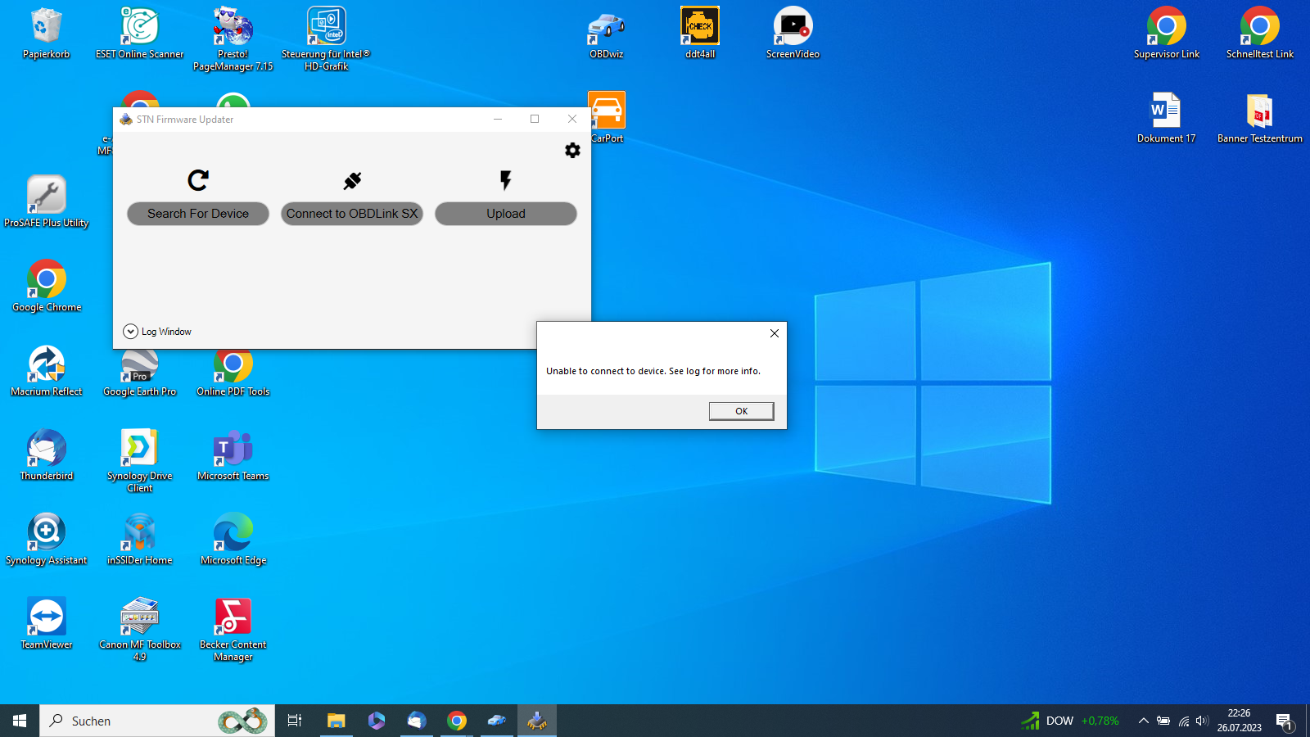1310x737 pixels.
Task: Open Google Earth Pro
Action: [139, 363]
